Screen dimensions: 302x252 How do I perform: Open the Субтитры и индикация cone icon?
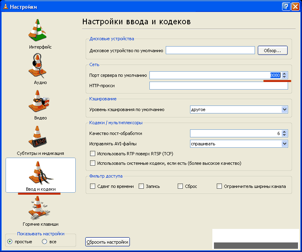(37, 137)
